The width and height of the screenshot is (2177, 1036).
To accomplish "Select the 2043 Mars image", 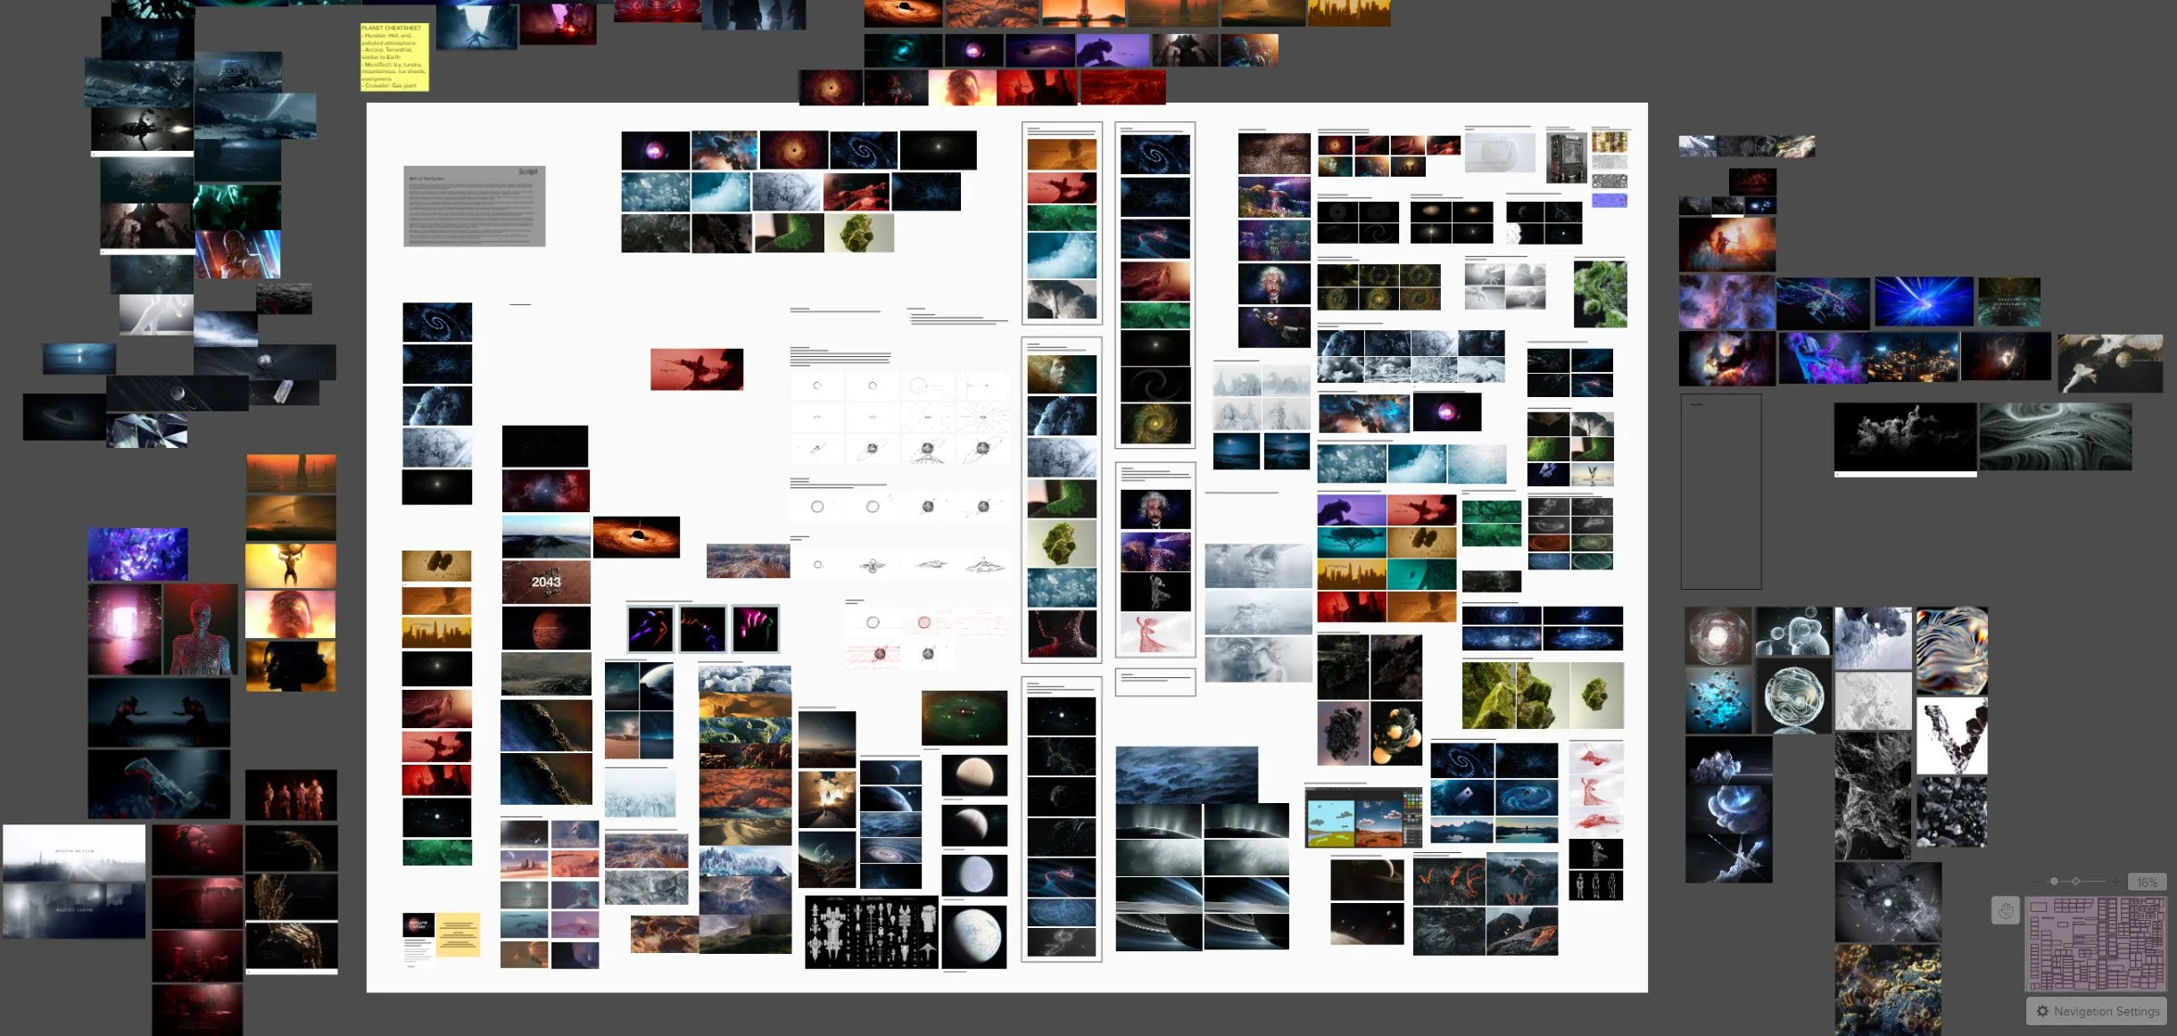I will click(546, 582).
